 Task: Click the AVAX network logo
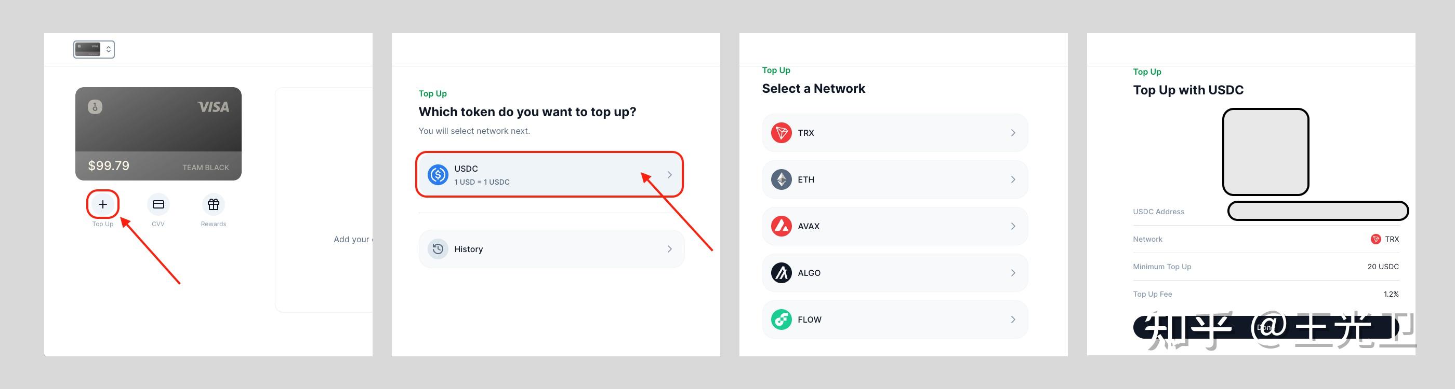point(781,226)
